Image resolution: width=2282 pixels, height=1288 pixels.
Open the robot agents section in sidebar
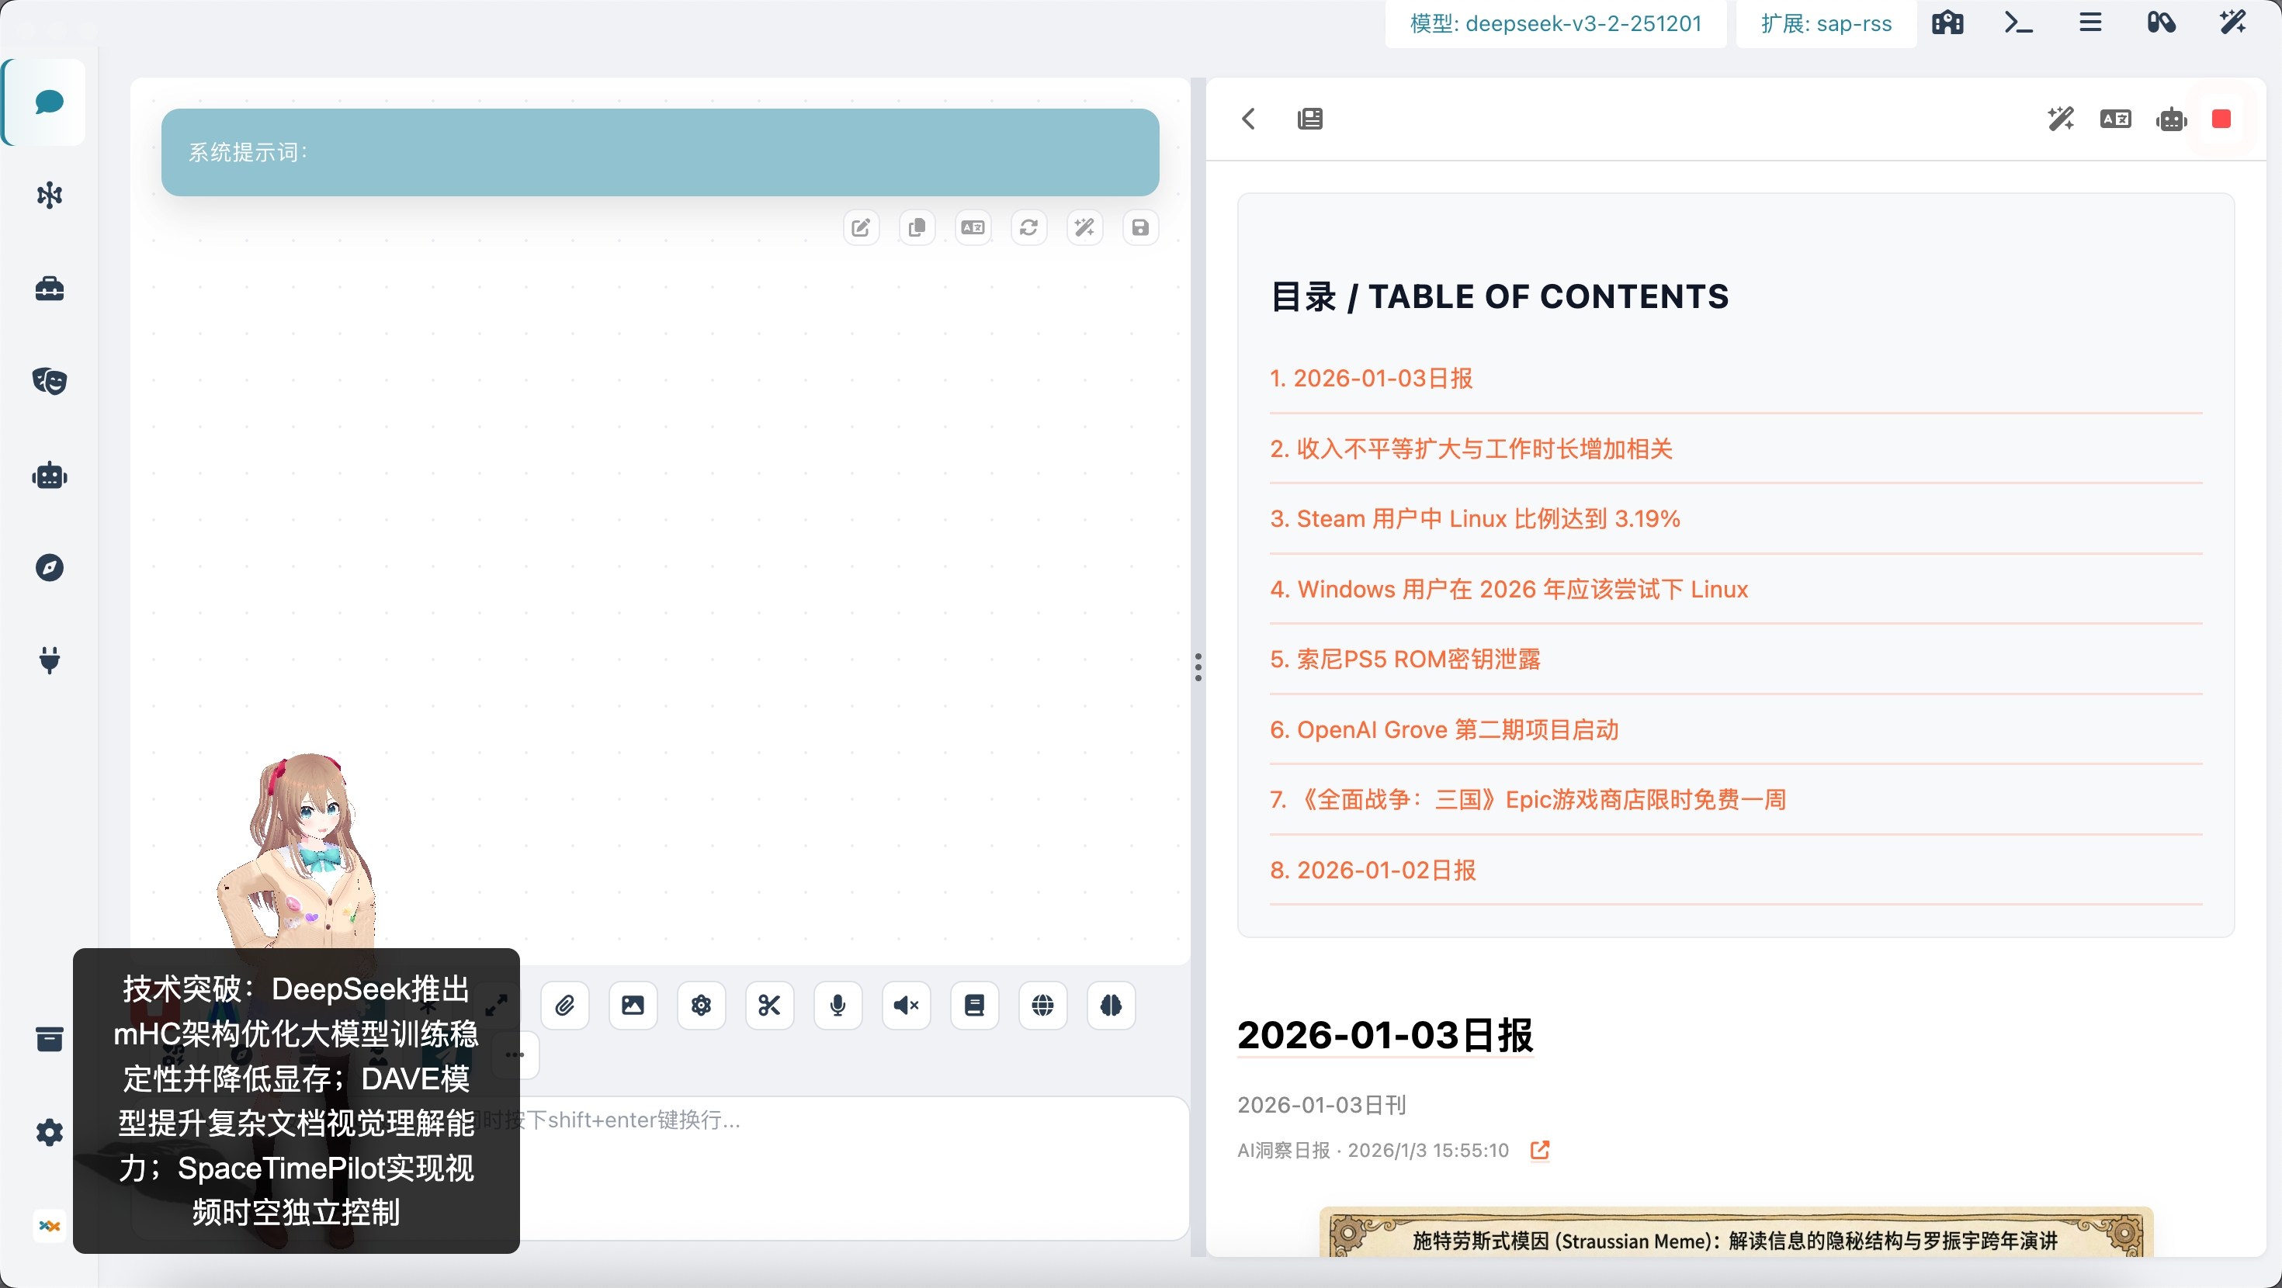50,476
